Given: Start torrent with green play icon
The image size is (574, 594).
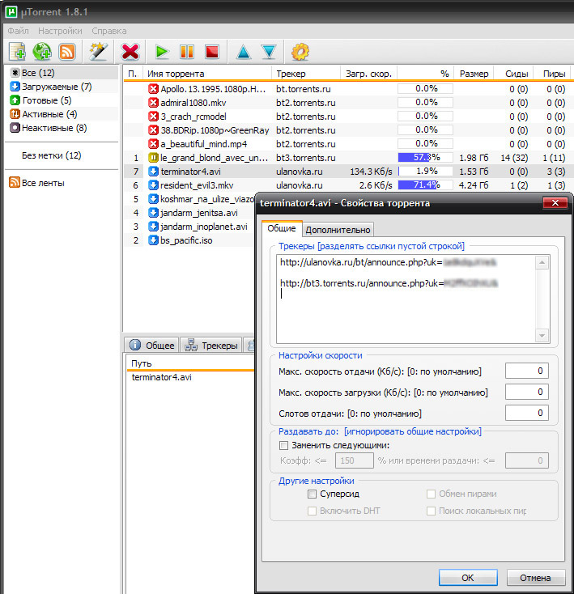Looking at the screenshot, I should pyautogui.click(x=162, y=52).
